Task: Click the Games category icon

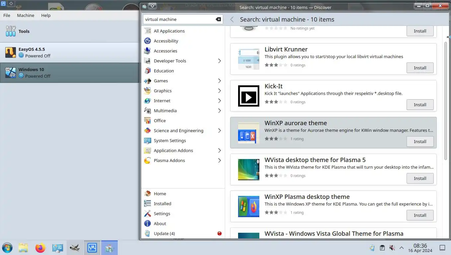Action: [148, 81]
